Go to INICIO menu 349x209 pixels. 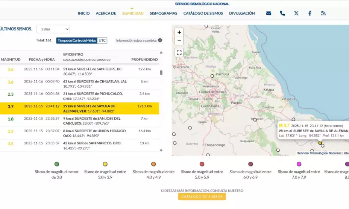tap(84, 14)
